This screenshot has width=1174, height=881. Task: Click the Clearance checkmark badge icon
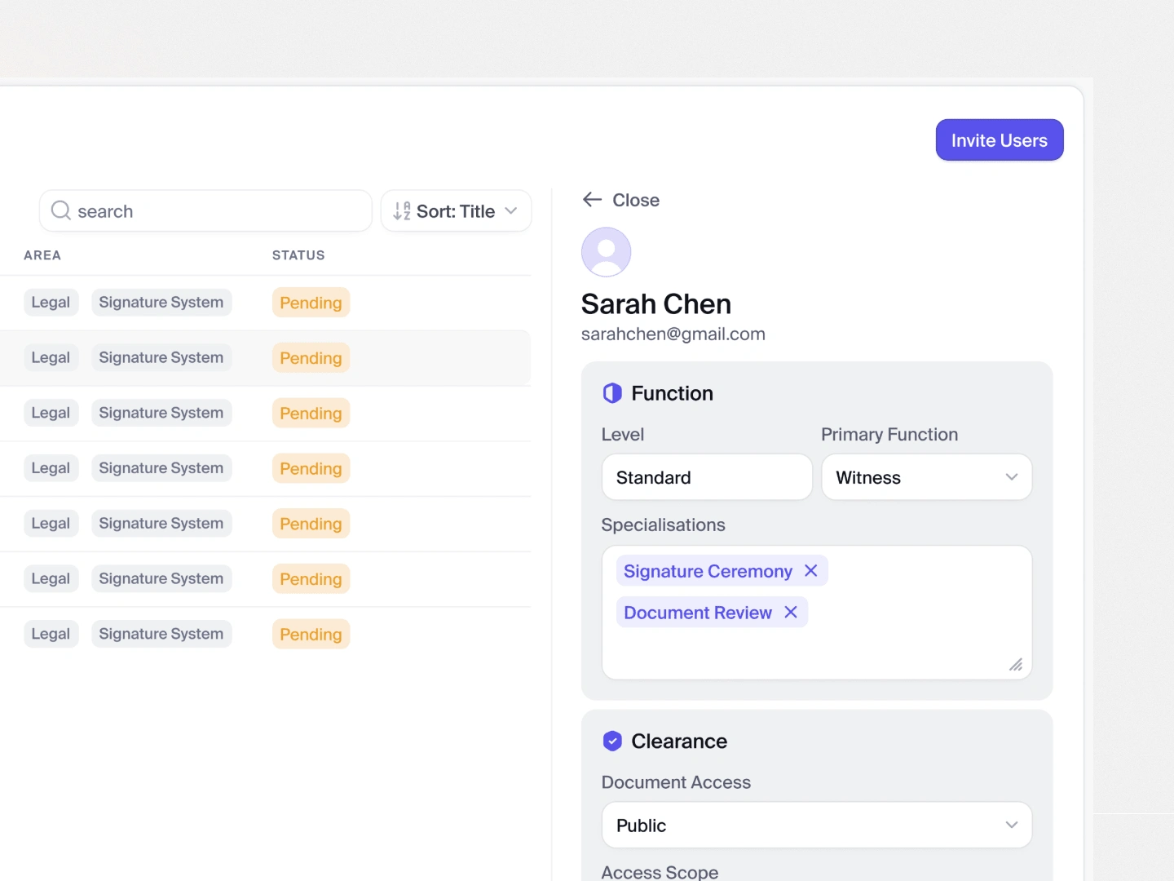point(612,741)
